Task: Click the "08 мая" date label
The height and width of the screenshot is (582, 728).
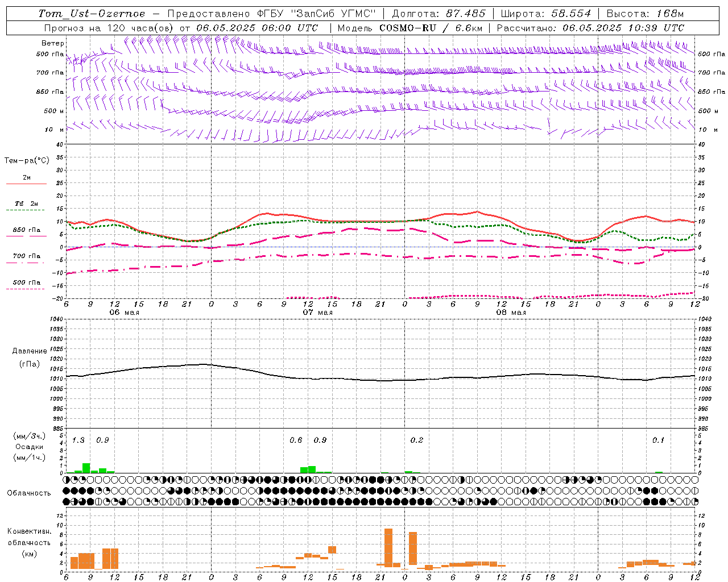Action: coord(511,313)
